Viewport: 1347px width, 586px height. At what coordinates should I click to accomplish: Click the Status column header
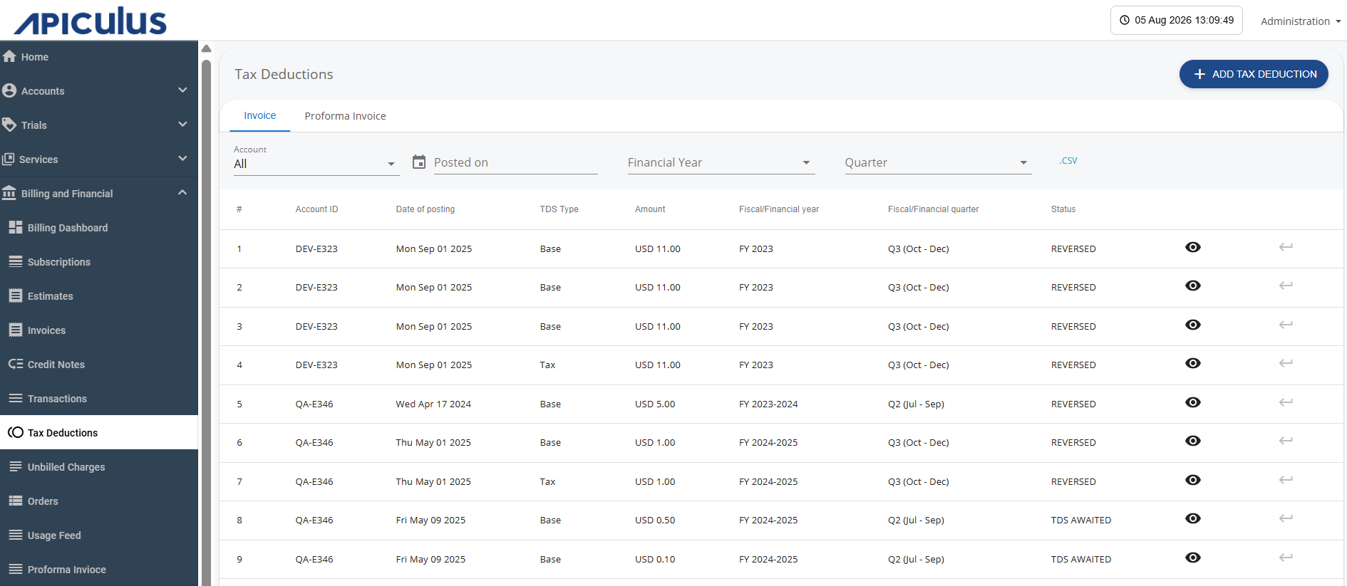click(x=1063, y=209)
